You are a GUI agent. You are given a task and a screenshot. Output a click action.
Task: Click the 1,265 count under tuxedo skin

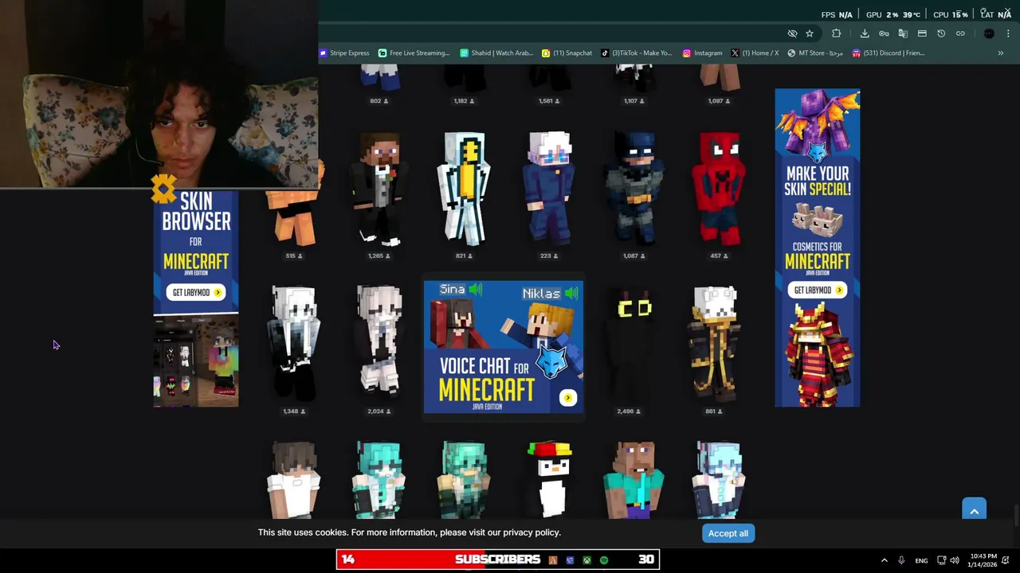click(379, 256)
